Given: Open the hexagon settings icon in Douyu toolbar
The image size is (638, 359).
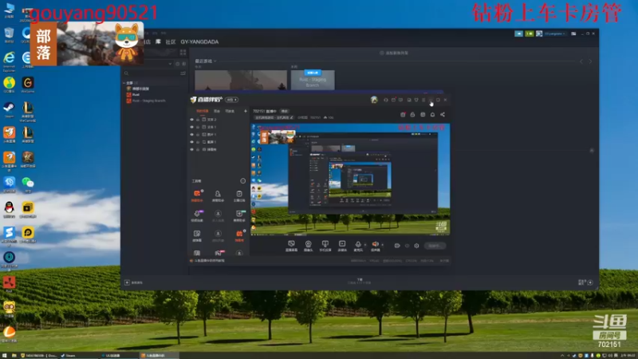Looking at the screenshot, I should [416, 246].
